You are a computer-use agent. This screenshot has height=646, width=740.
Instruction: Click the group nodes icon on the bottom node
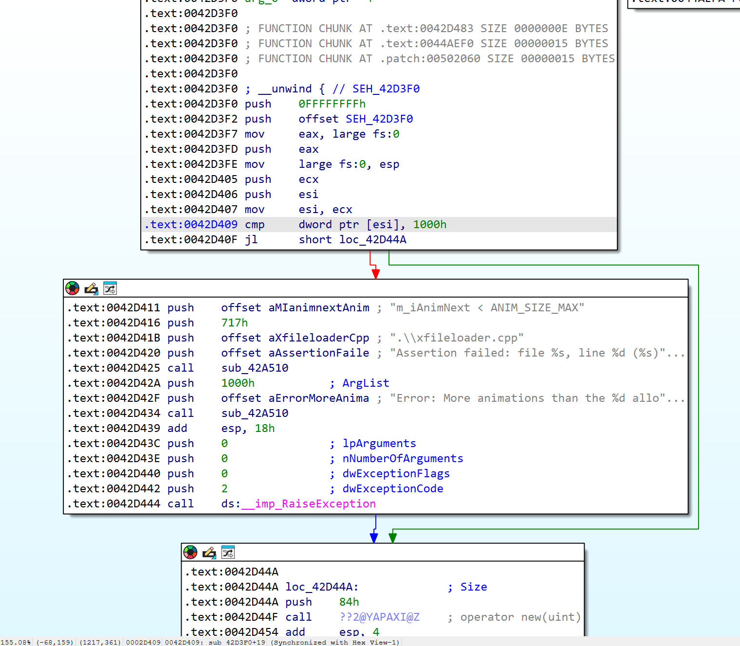pos(228,553)
